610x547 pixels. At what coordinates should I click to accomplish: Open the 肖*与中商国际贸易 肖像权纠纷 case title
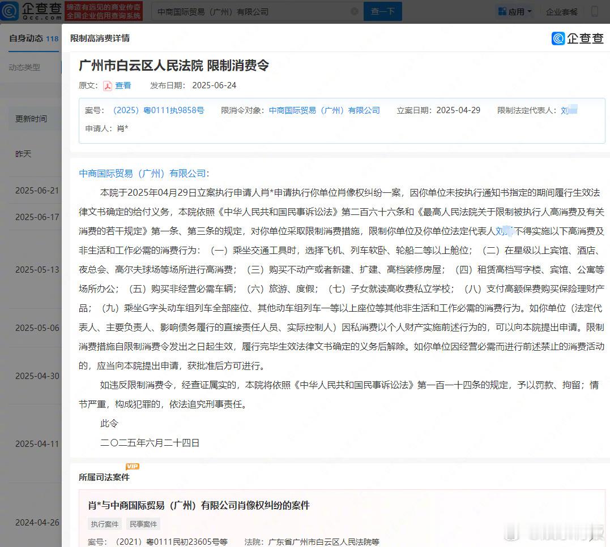click(199, 506)
